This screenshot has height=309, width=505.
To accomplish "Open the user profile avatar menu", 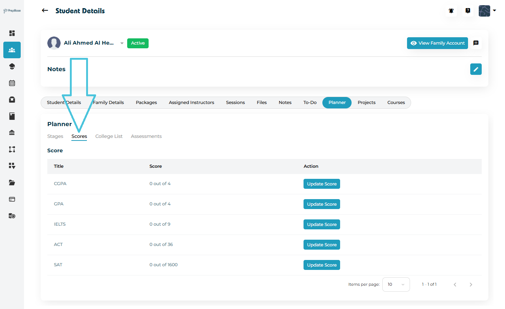I will click(x=487, y=11).
